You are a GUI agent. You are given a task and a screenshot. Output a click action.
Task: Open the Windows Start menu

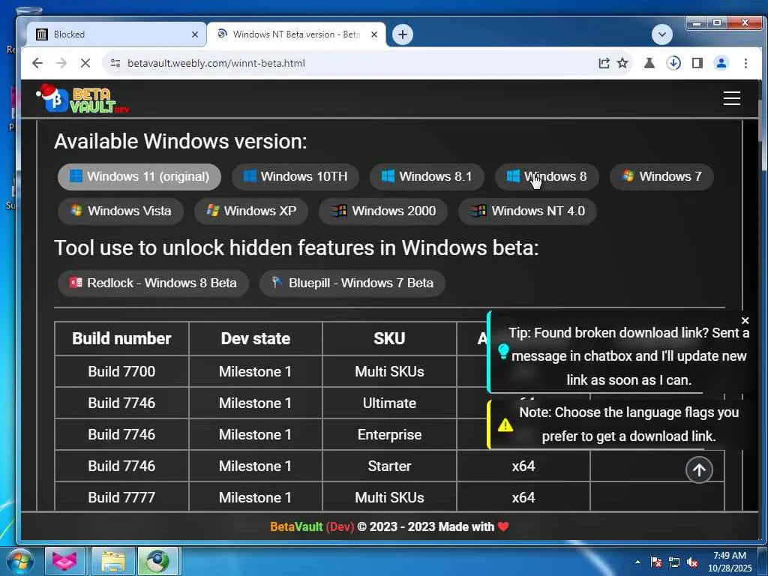point(20,561)
